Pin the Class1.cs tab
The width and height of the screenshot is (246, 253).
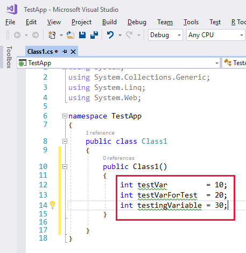[x=65, y=52]
